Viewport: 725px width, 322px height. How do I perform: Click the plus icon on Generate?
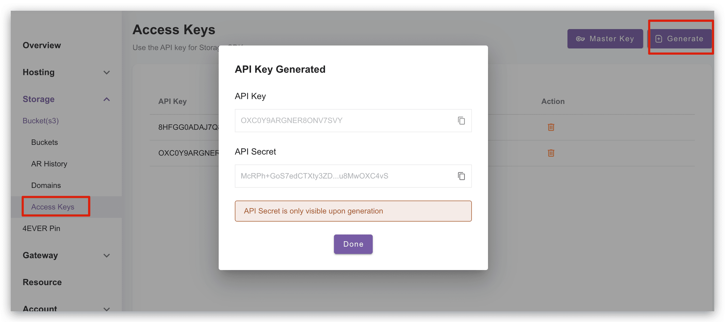[x=658, y=39]
